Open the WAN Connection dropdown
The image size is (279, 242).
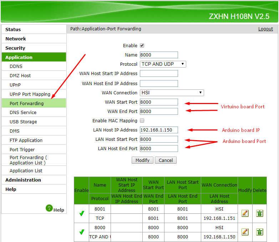172,93
